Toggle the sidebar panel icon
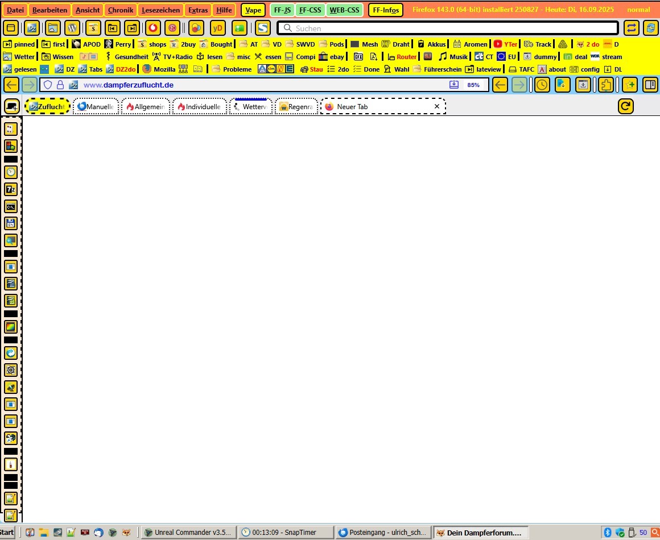The width and height of the screenshot is (660, 540). click(x=650, y=85)
